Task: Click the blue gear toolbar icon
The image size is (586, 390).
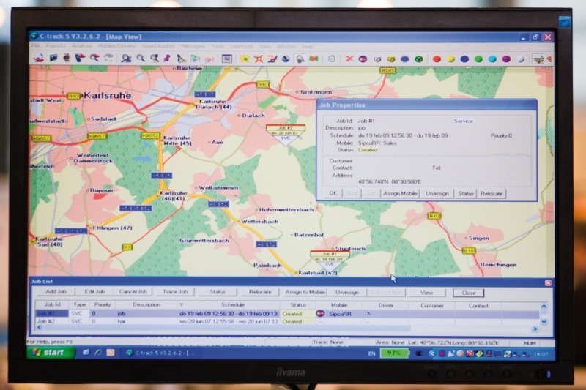Action: 405,59
